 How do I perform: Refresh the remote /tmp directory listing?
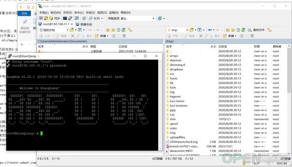[243, 30]
